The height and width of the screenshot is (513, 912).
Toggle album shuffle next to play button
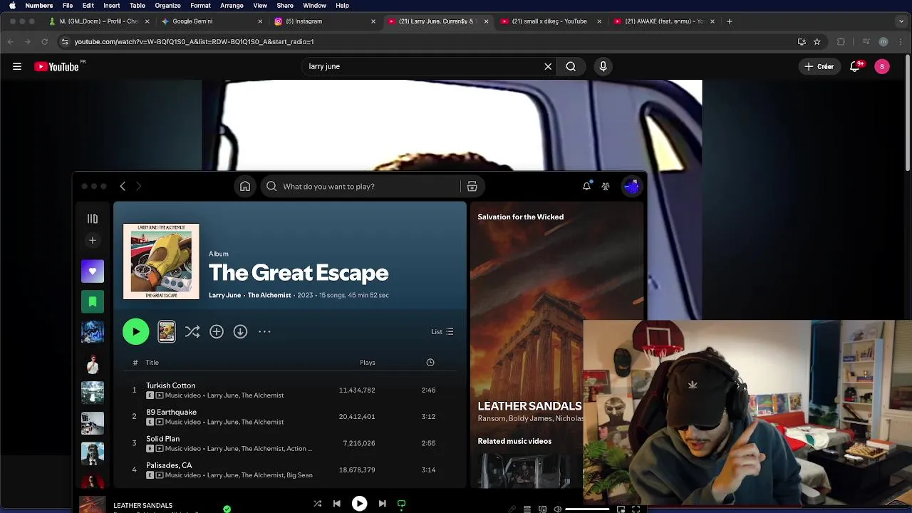[x=192, y=331]
